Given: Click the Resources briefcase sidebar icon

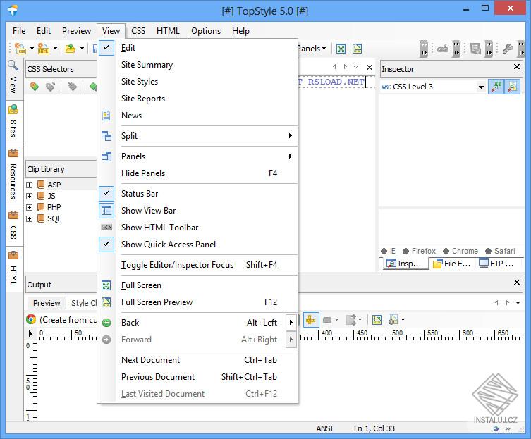Looking at the screenshot, I should (x=13, y=153).
